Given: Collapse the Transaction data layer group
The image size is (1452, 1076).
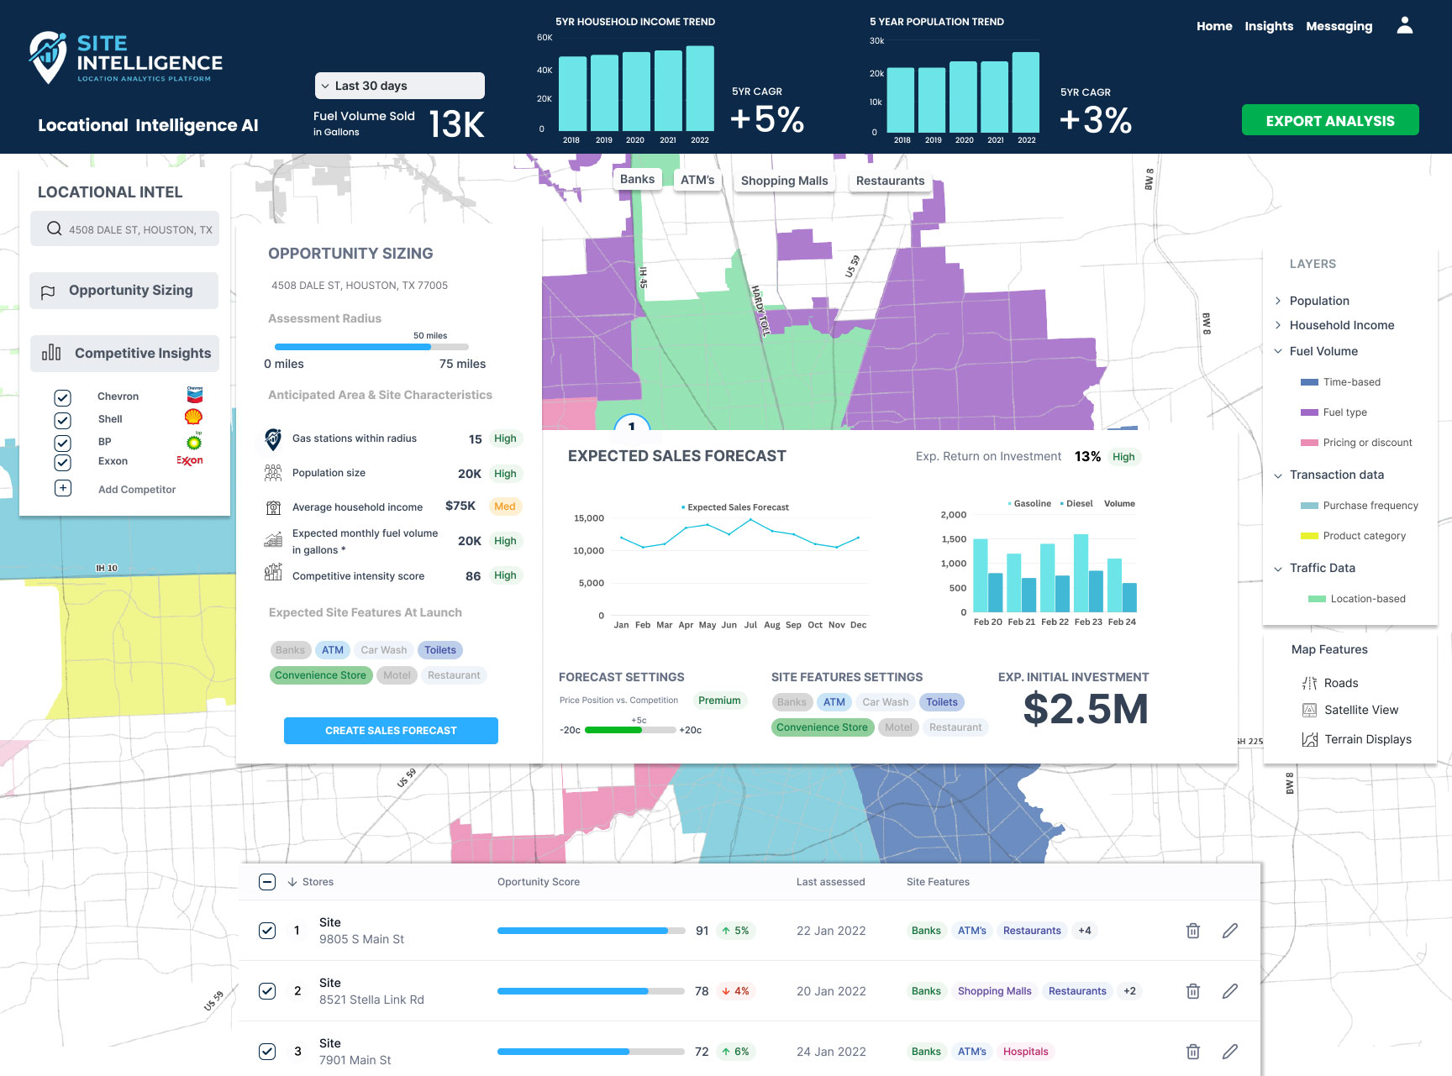Looking at the screenshot, I should point(1278,475).
